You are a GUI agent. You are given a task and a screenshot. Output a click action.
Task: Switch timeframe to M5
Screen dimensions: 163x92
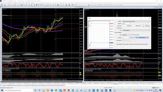tap(104, 5)
